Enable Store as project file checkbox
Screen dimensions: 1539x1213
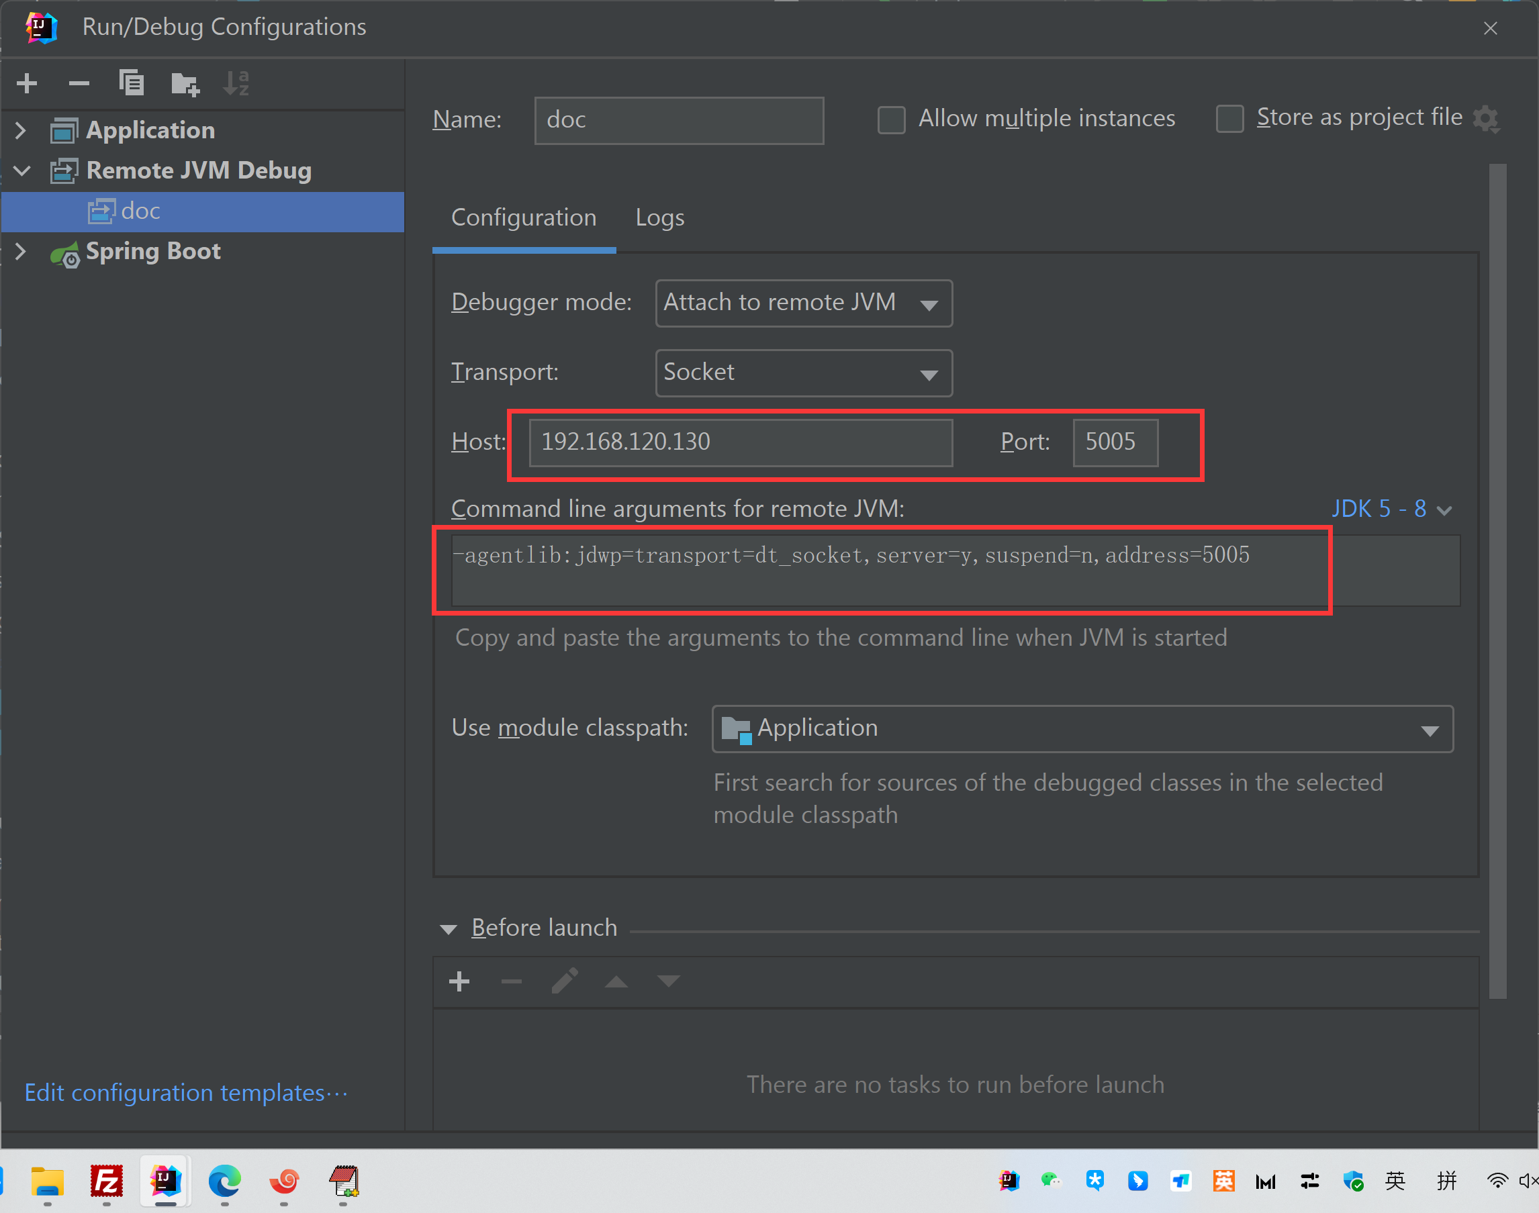pos(1229,119)
